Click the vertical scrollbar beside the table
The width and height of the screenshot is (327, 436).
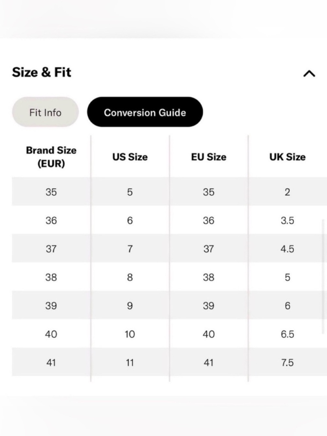(x=324, y=276)
